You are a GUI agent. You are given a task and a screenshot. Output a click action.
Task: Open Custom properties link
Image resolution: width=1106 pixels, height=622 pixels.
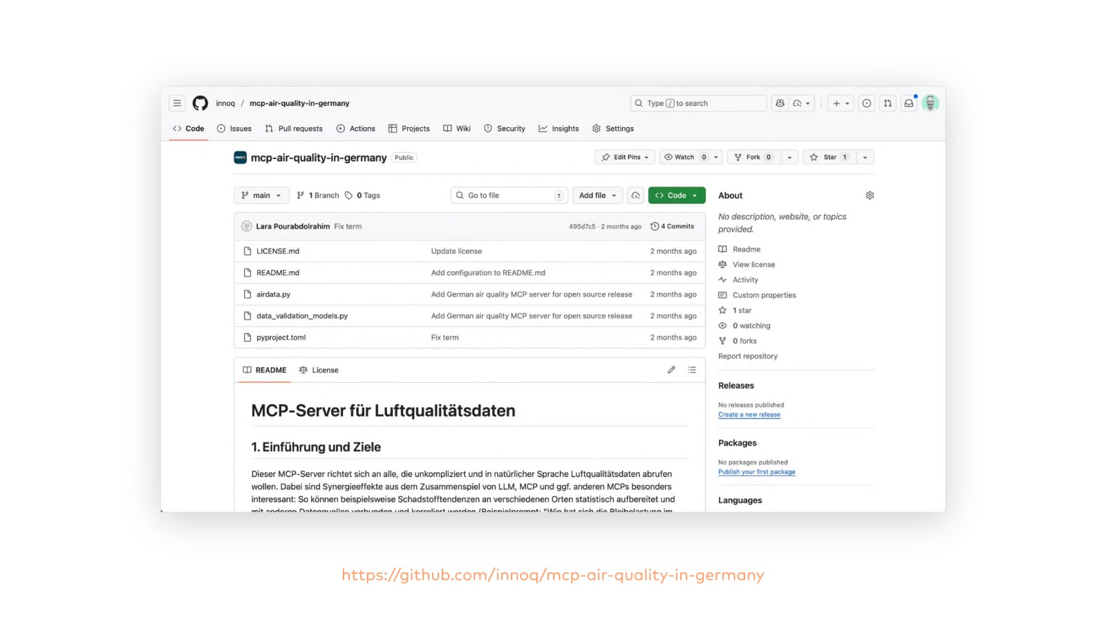coord(757,295)
